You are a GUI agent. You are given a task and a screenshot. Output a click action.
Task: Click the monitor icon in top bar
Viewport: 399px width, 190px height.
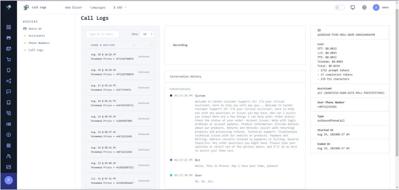pos(352,7)
